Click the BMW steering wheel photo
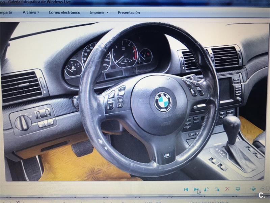The width and height of the screenshot is (270, 203). click(x=135, y=101)
